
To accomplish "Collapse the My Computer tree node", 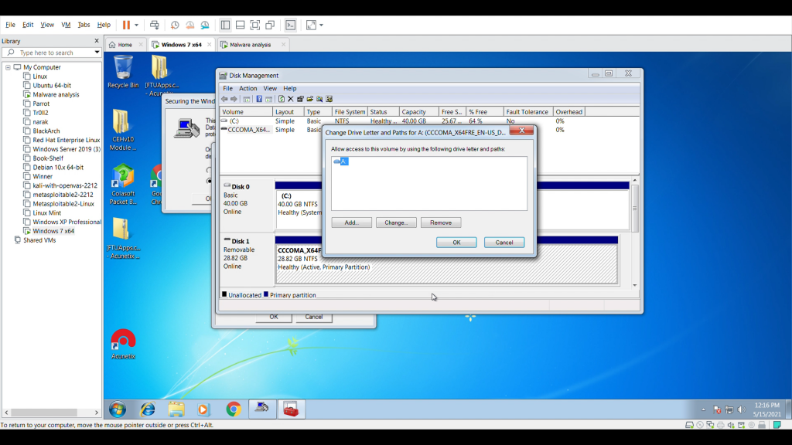I will (8, 67).
